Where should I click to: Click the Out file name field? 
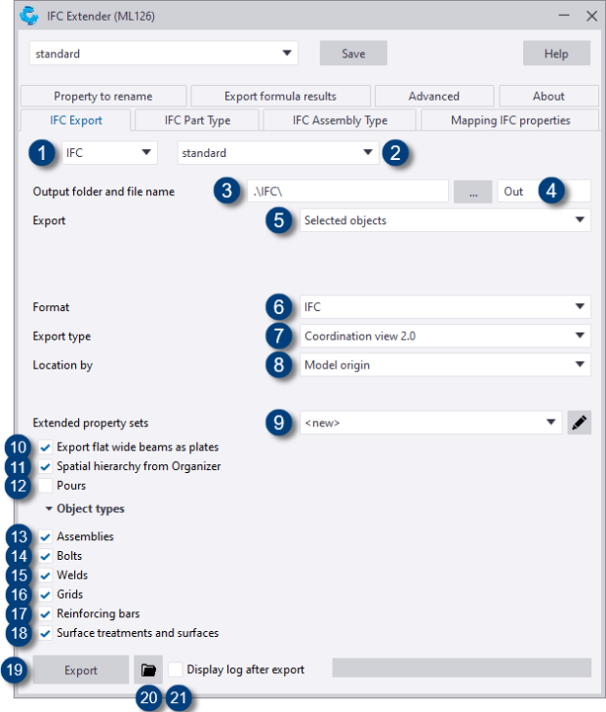click(x=544, y=191)
